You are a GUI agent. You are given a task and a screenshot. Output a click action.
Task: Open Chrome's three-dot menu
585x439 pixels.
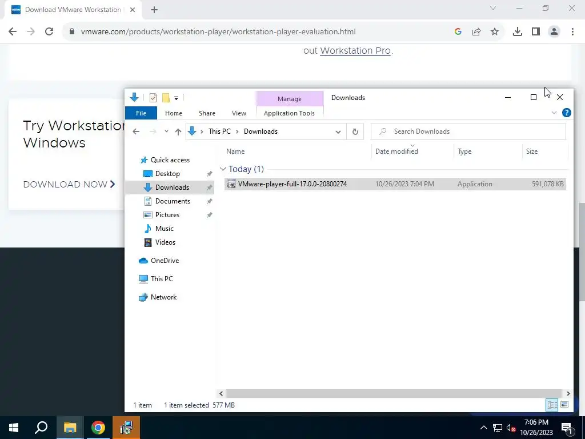pyautogui.click(x=572, y=32)
